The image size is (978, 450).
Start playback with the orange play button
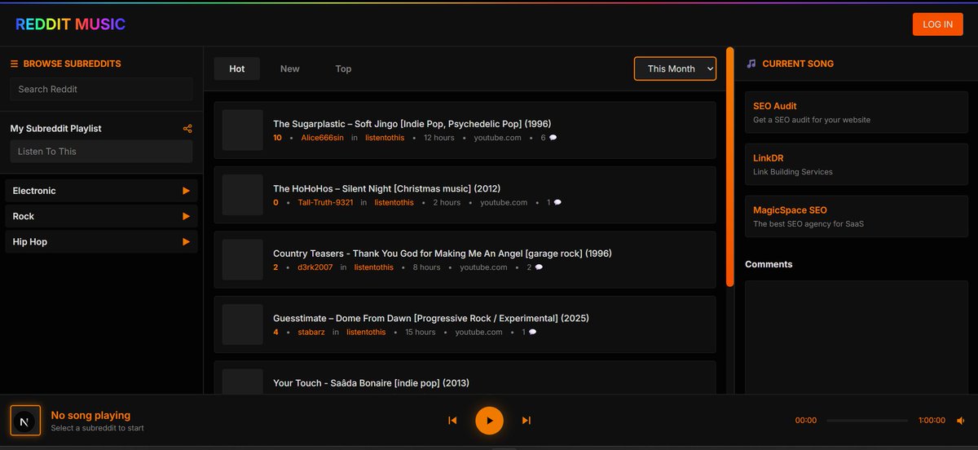point(489,421)
